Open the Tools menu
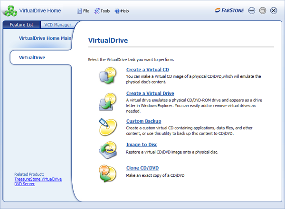Screen dimensions: 285x209 tap(102, 11)
